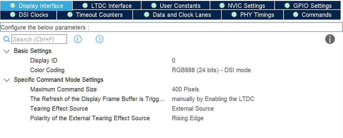Image resolution: width=343 pixels, height=138 pixels.
Task: Open the User Constants tab
Action: point(175,5)
